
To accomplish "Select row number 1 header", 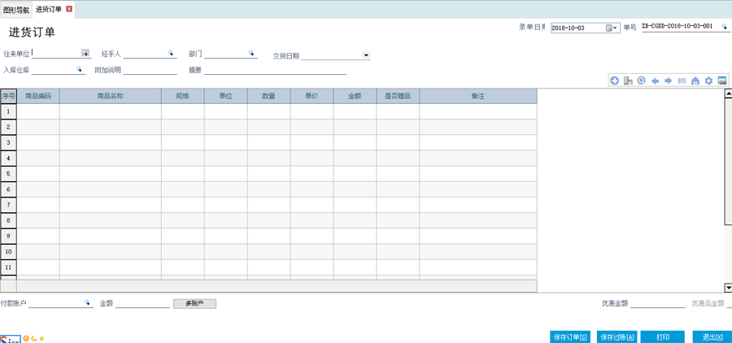I will click(x=8, y=111).
